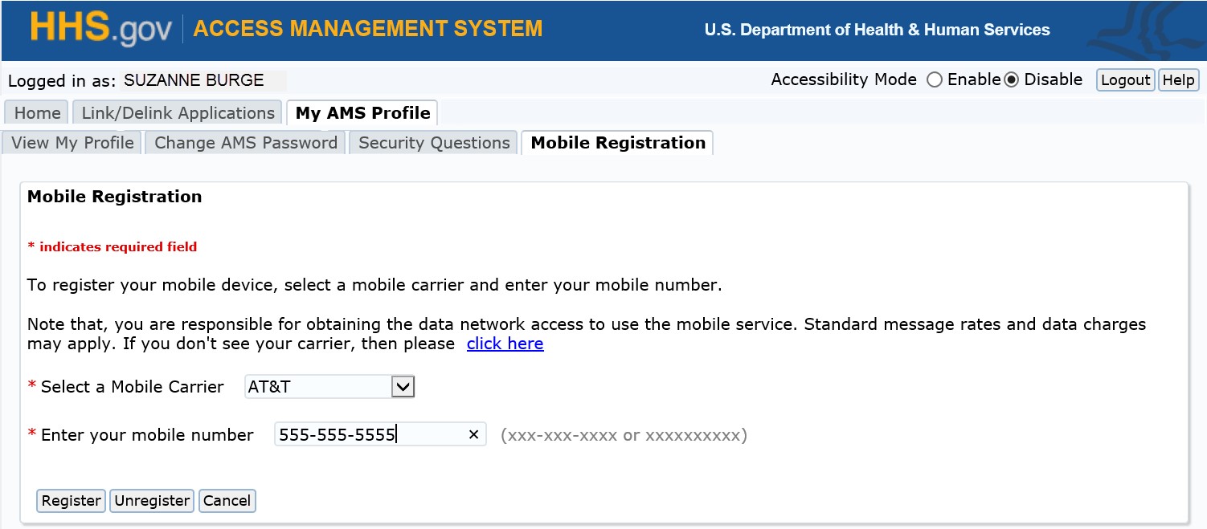Switch to Change AMS Password tab
The height and width of the screenshot is (529, 1207).
coord(244,142)
